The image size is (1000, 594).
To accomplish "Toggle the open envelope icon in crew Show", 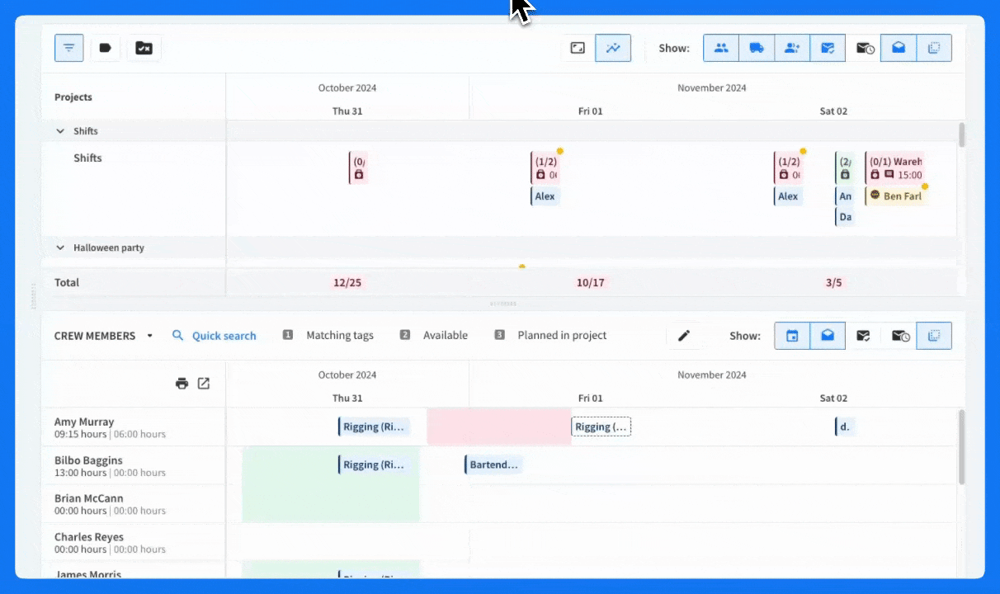I will pyautogui.click(x=828, y=336).
